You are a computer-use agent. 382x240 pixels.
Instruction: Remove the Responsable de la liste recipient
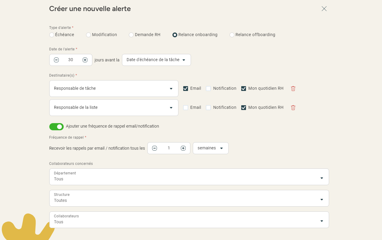(x=293, y=108)
